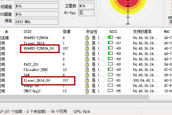
Task: Click the signal bar showing -58
Action: coord(110,53)
